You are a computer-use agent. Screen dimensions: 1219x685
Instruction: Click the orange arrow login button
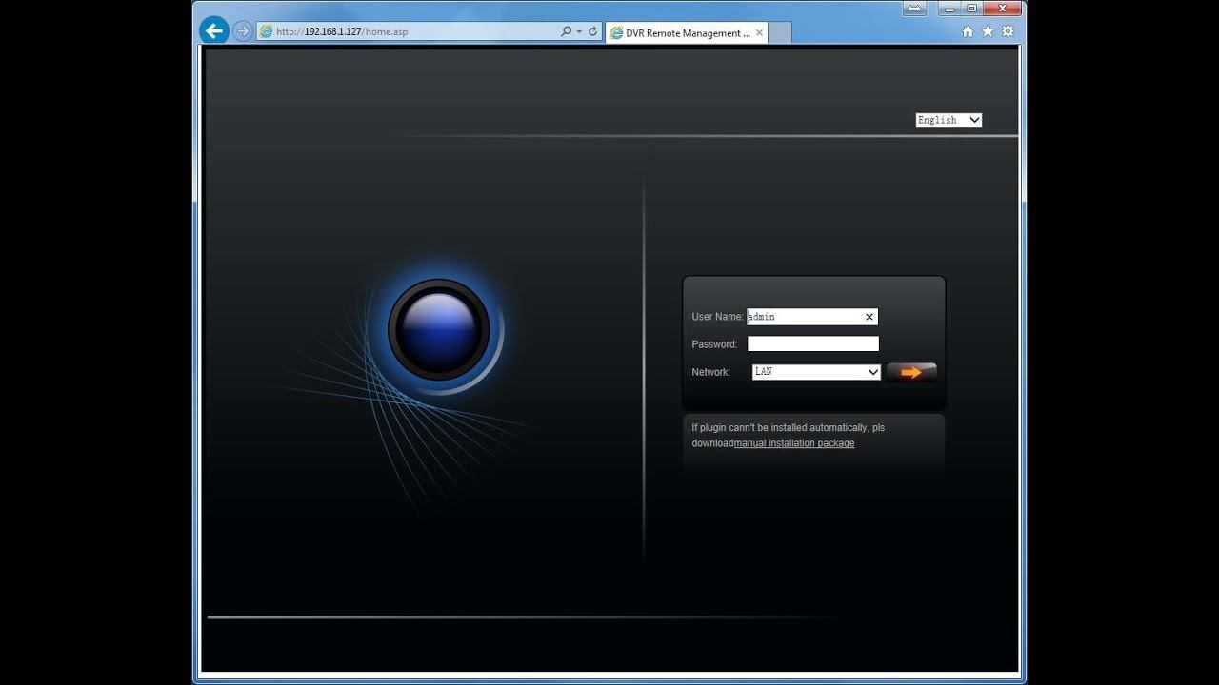coord(911,372)
